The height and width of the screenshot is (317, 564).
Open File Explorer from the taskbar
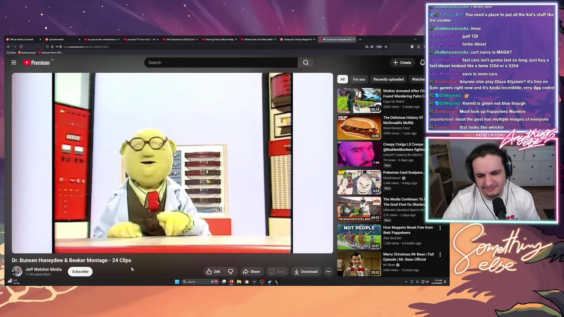click(239, 282)
